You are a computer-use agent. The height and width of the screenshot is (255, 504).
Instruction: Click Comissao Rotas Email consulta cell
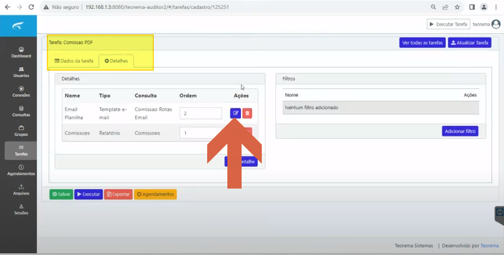coord(153,113)
